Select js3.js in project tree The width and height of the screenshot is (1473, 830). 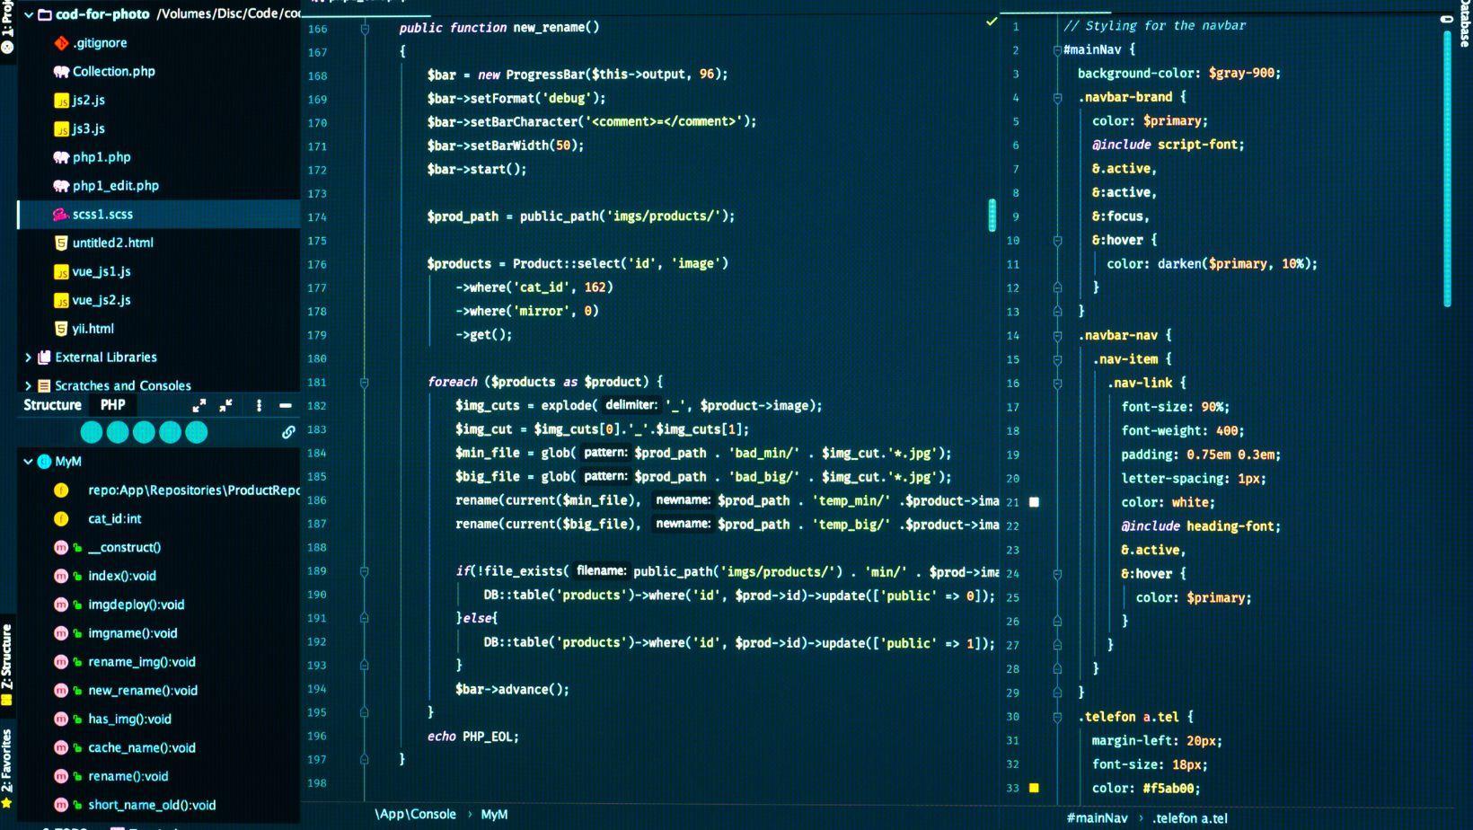pos(89,128)
